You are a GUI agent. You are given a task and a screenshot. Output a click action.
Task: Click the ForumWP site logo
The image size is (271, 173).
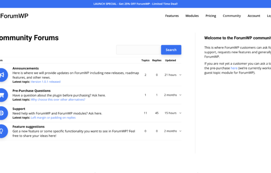14,16
